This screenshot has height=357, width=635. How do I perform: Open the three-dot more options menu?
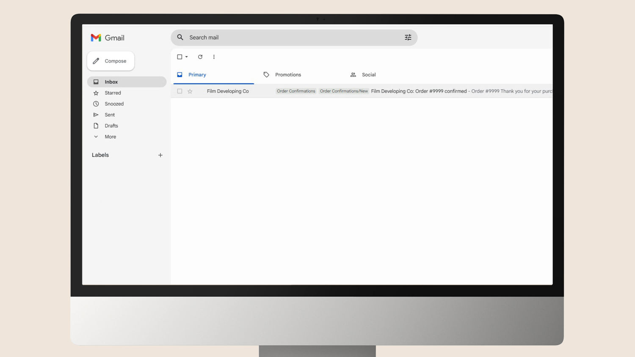pyautogui.click(x=214, y=57)
